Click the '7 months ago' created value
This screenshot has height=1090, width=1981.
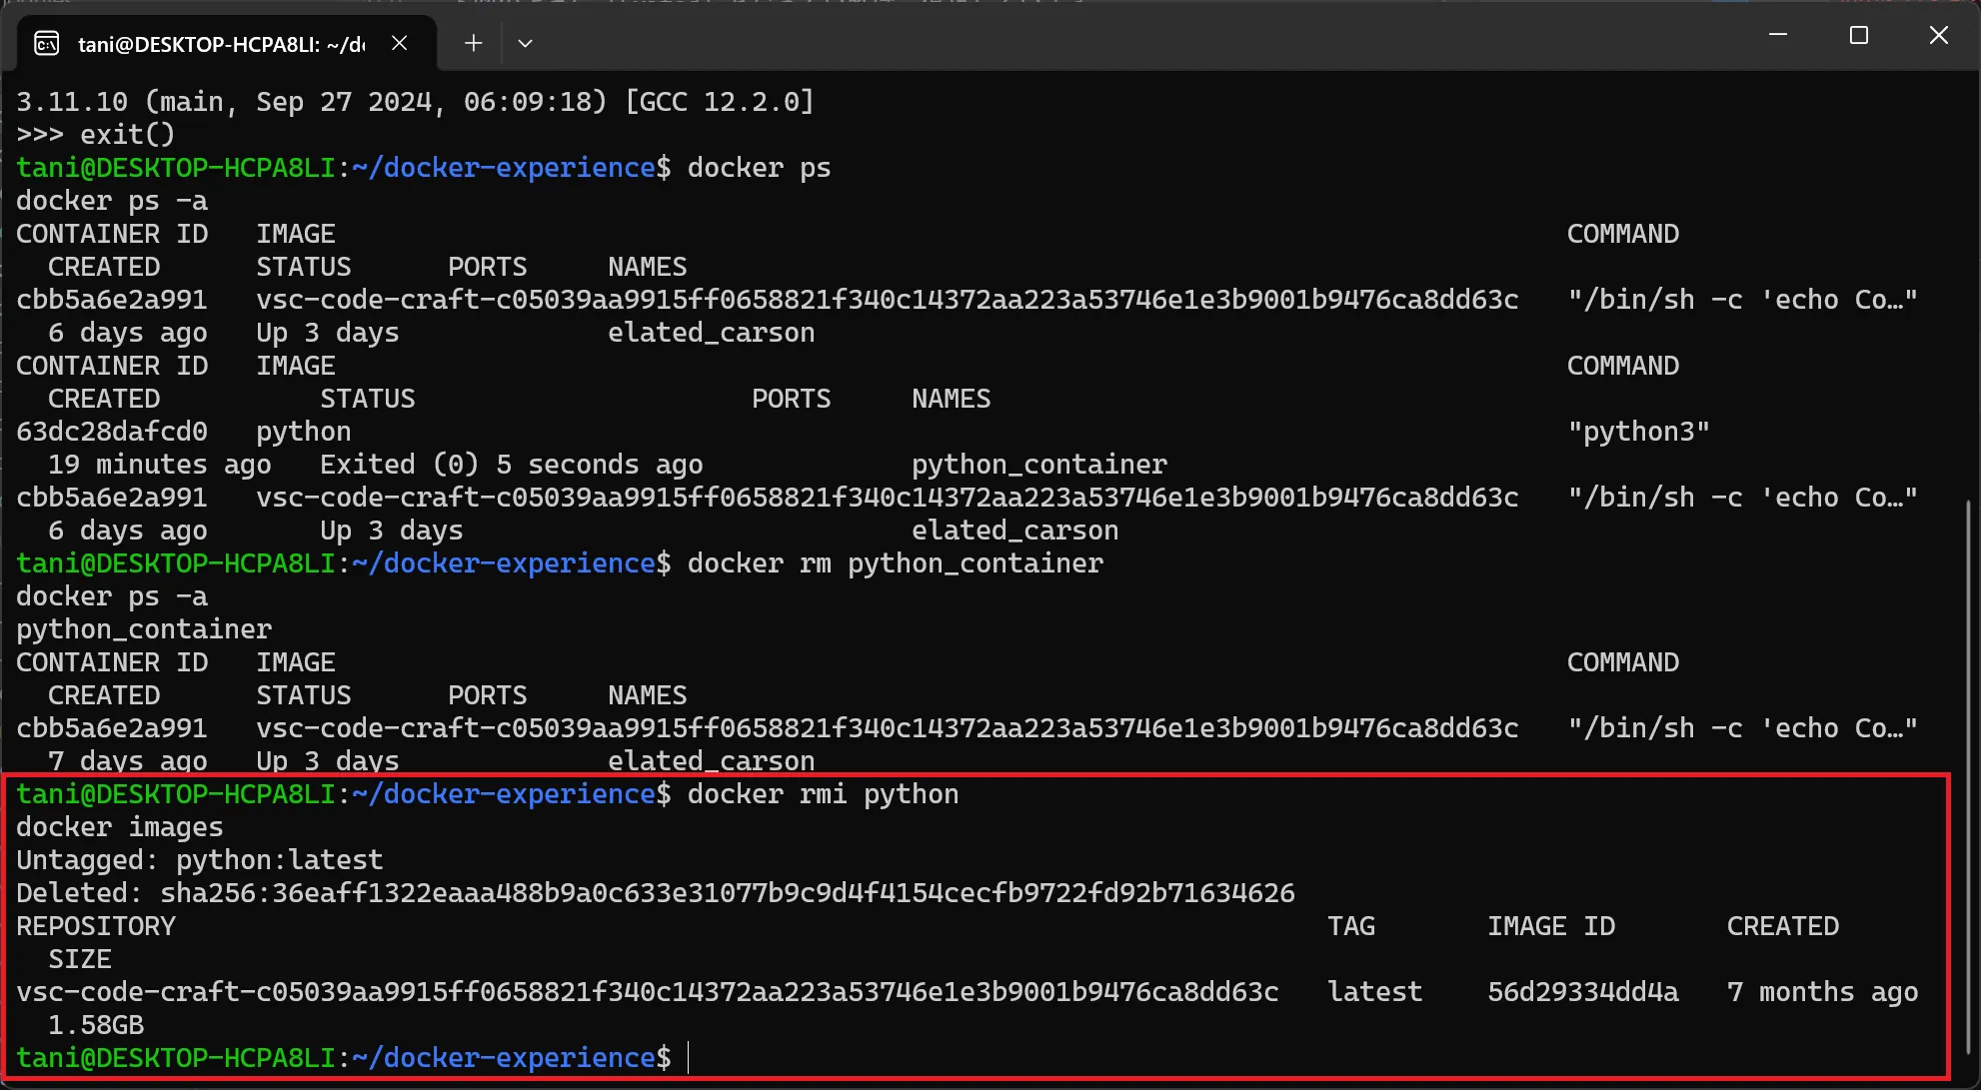pos(1822,992)
